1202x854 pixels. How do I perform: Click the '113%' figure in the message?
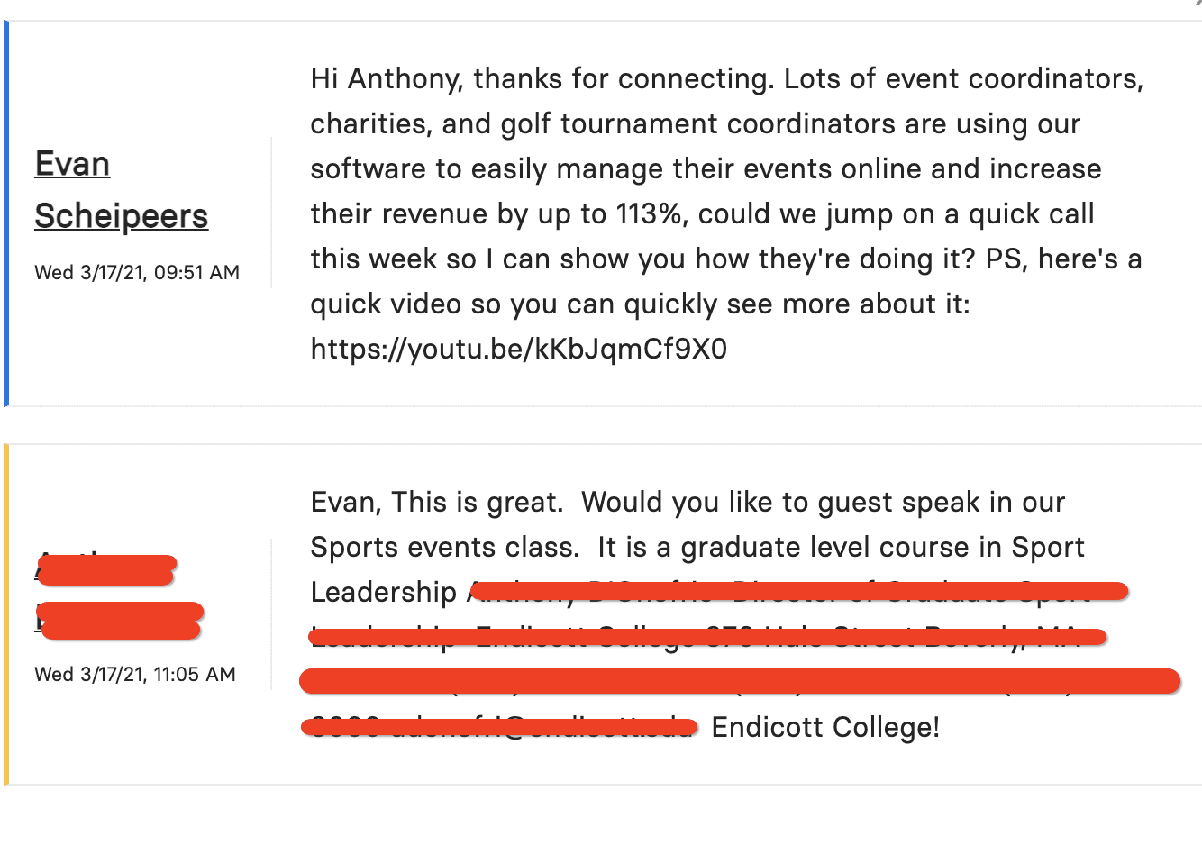click(x=649, y=214)
